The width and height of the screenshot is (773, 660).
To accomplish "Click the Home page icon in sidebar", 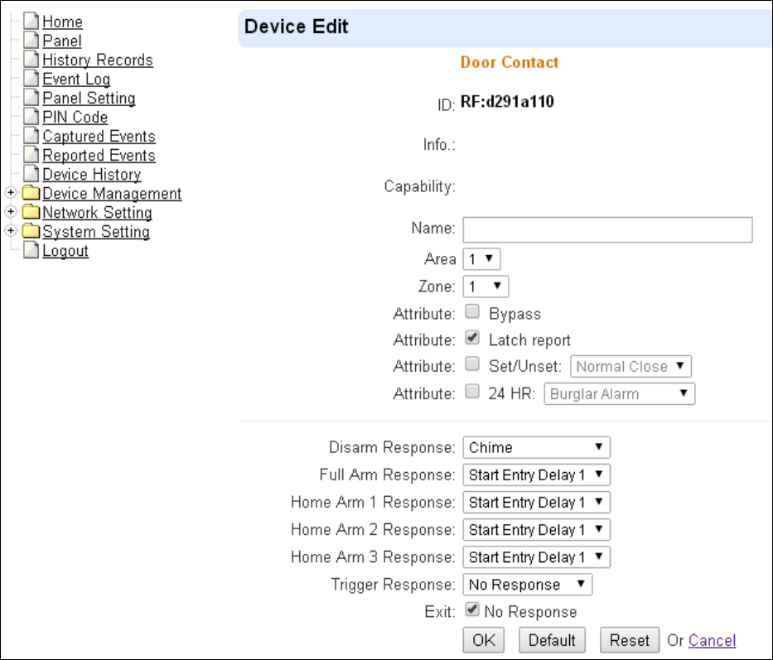I will [31, 22].
